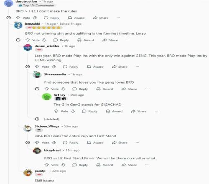Collapse kenzakki's reply thread
Viewport: 209px width, 184px height.
pos(18,40)
